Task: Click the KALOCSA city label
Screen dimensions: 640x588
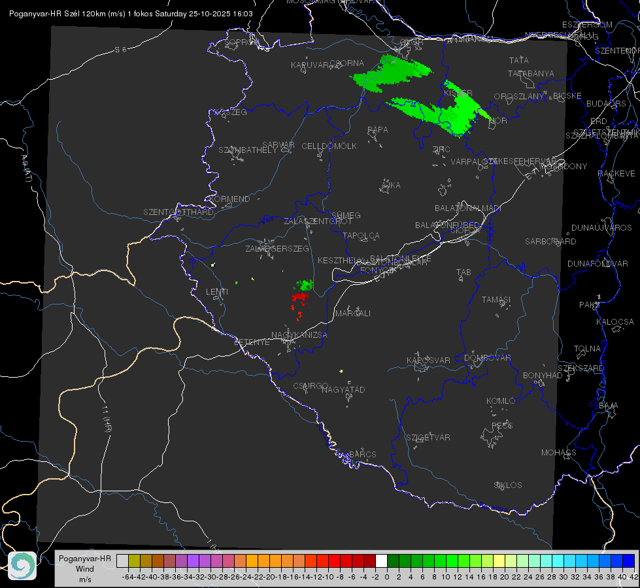Action: [615, 322]
